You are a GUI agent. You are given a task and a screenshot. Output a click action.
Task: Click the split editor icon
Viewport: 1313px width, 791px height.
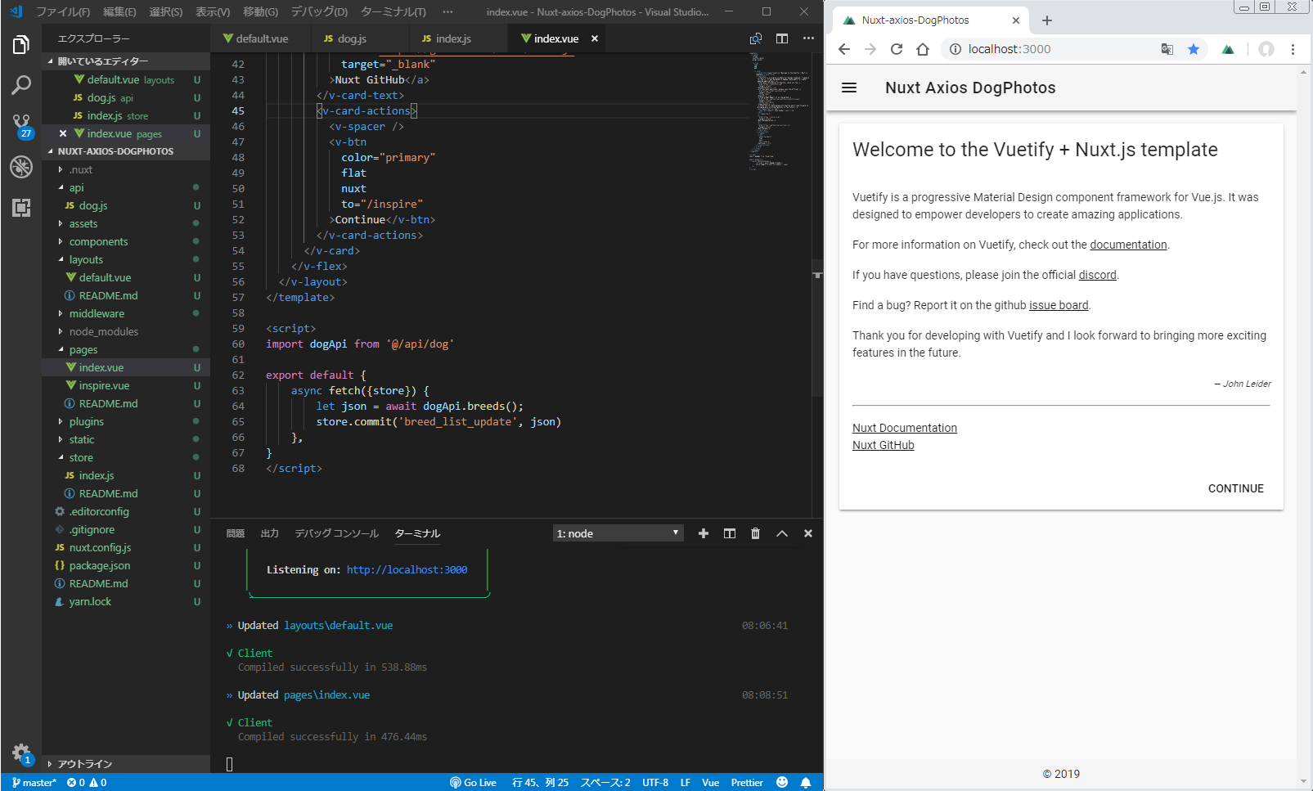(x=782, y=38)
